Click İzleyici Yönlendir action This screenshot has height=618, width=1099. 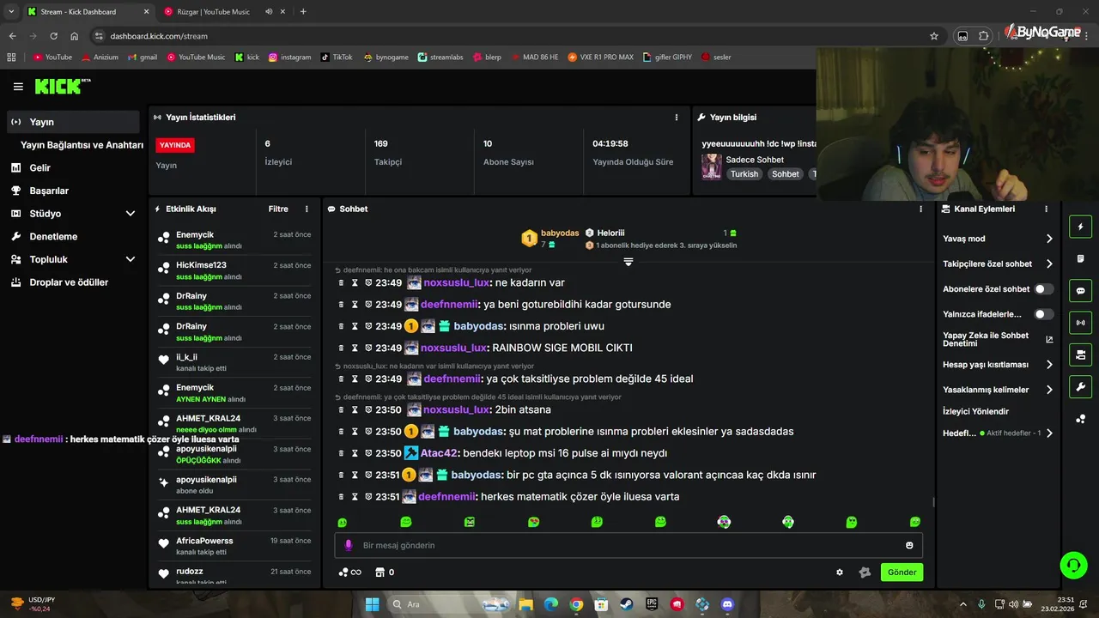tap(975, 411)
